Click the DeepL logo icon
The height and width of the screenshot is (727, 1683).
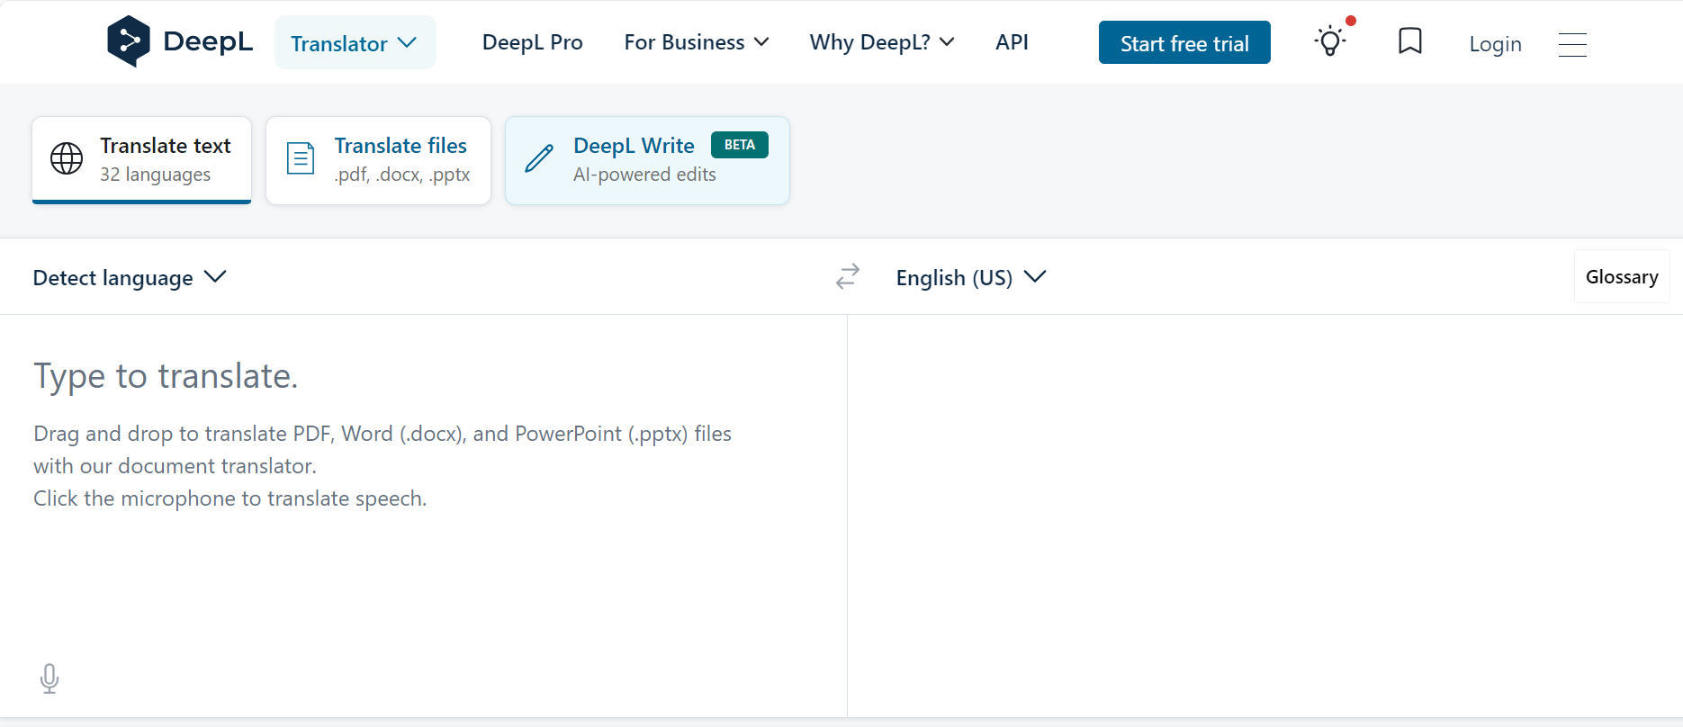(x=129, y=41)
